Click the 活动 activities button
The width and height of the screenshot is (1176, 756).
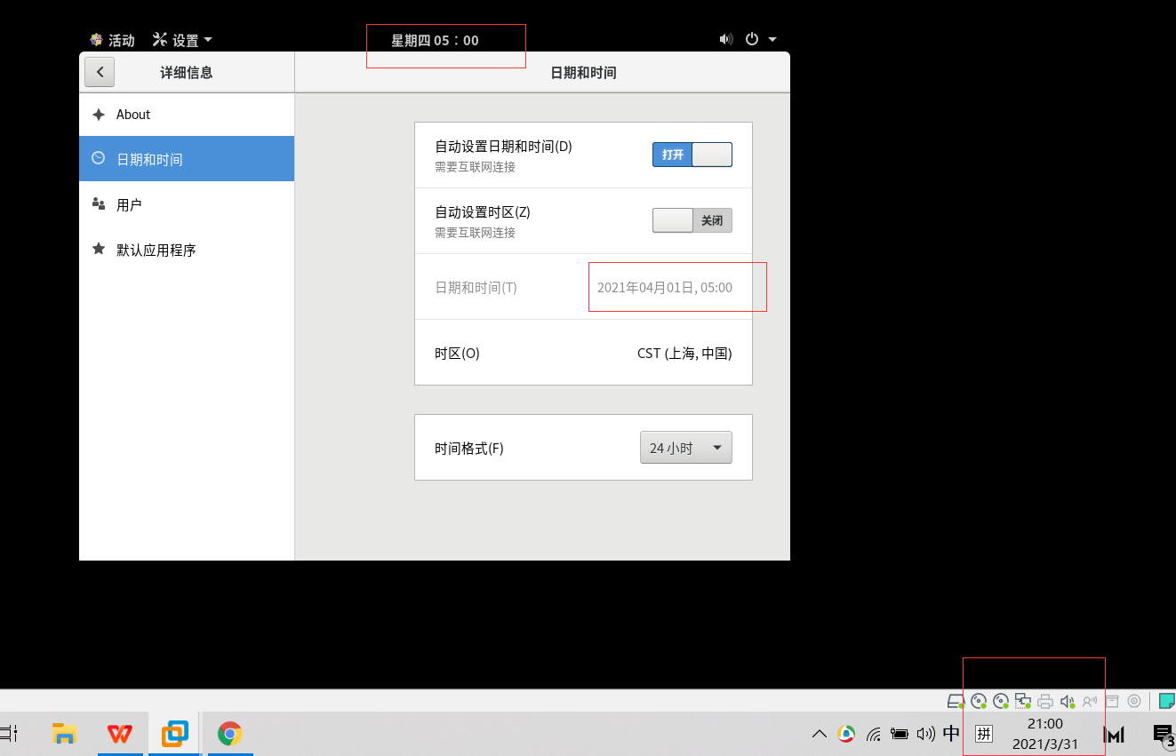click(x=112, y=40)
